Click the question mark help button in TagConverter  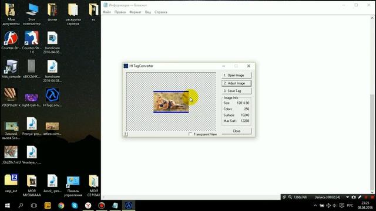[125, 134]
